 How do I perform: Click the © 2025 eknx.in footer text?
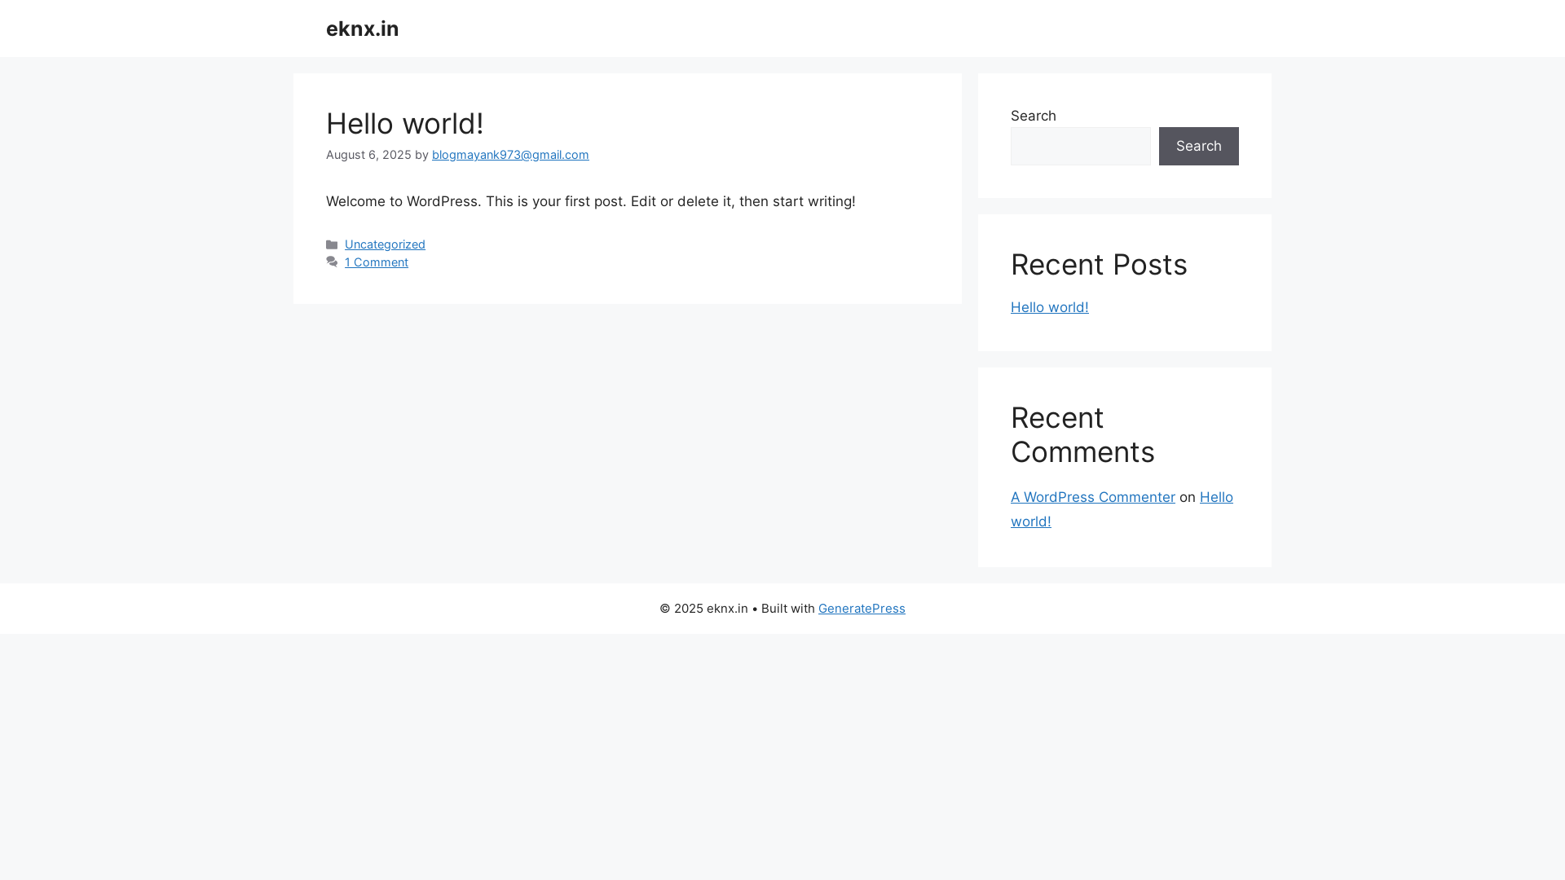pyautogui.click(x=703, y=609)
